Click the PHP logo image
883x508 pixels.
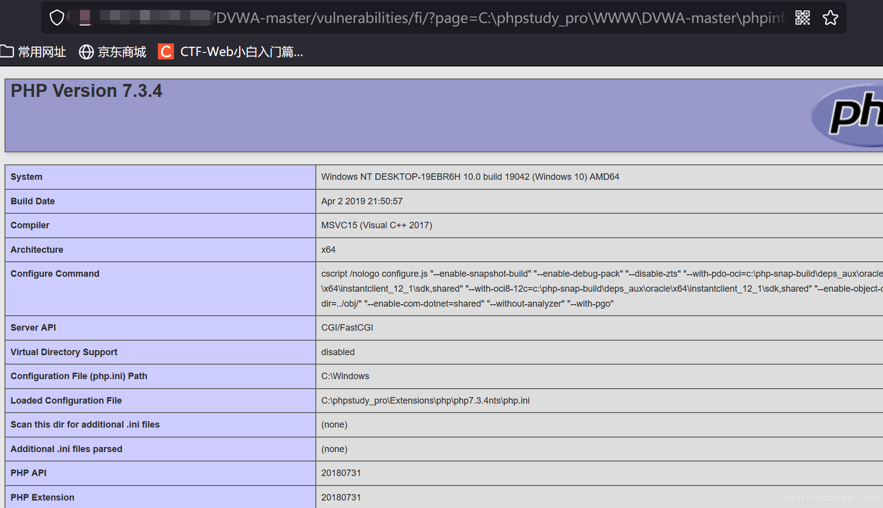point(848,115)
